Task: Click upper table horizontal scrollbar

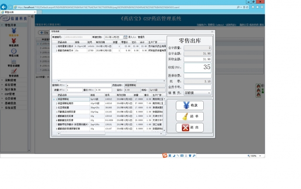Action: point(98,81)
